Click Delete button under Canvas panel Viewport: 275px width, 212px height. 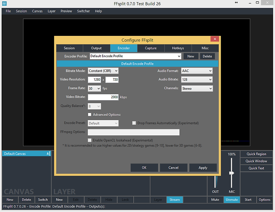(x=26, y=199)
